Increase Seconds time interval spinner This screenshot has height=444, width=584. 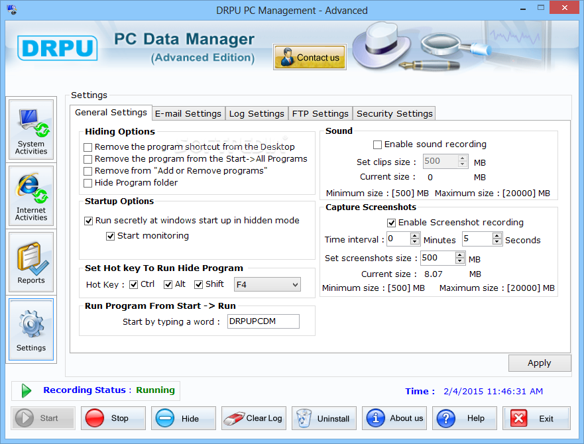pos(497,235)
